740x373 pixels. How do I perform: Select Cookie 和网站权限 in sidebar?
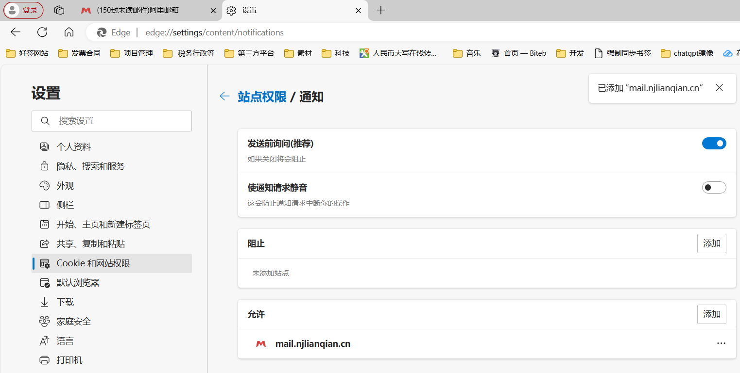coord(112,263)
